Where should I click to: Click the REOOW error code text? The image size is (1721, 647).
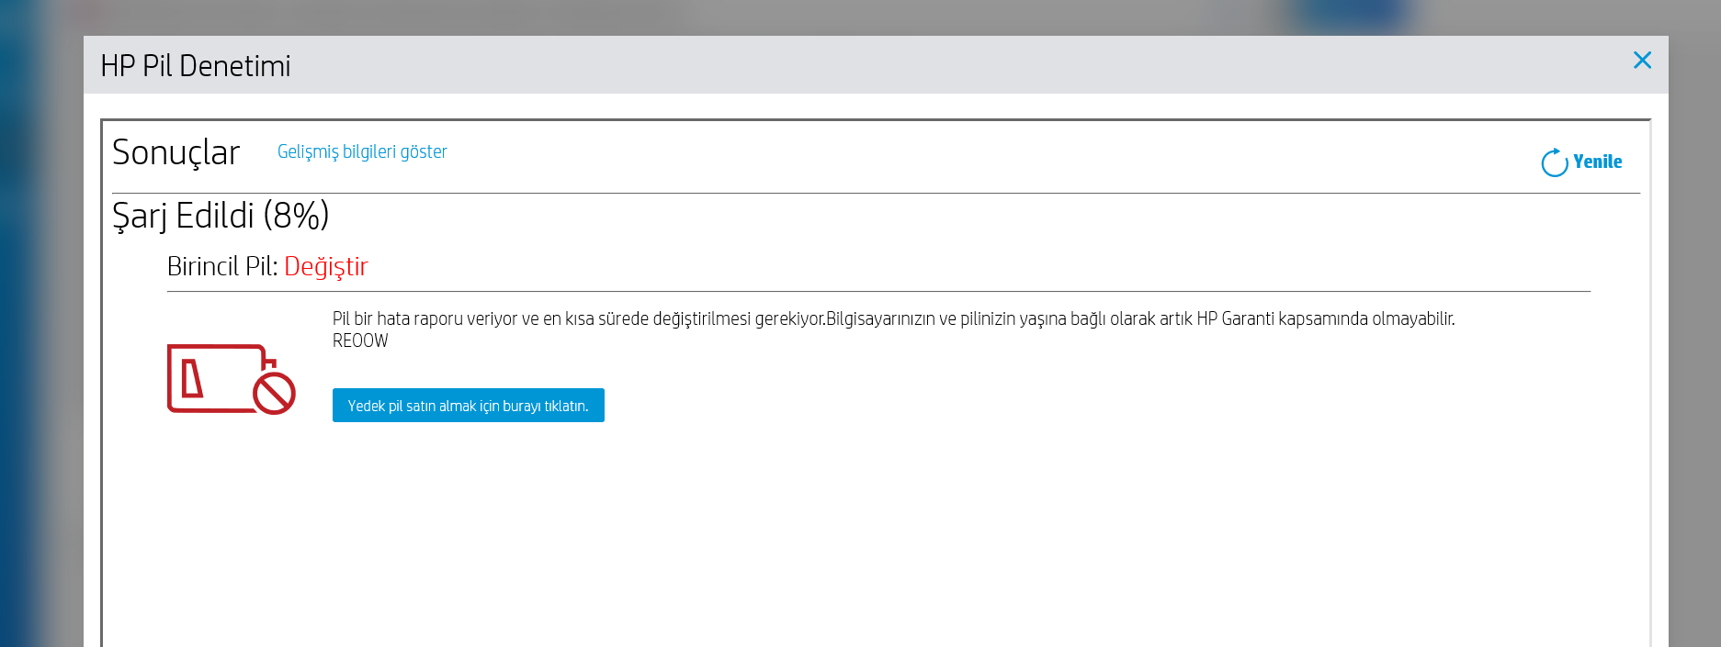point(360,340)
